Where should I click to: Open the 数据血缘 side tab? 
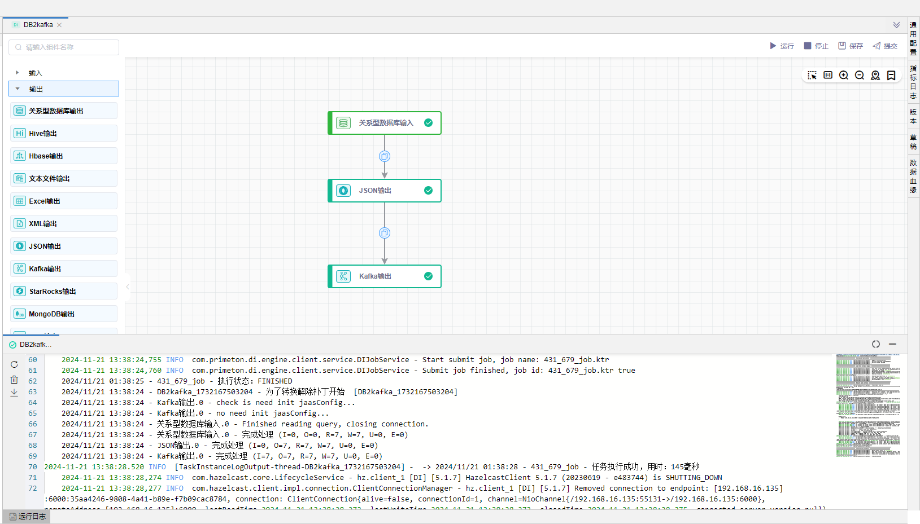tap(913, 177)
